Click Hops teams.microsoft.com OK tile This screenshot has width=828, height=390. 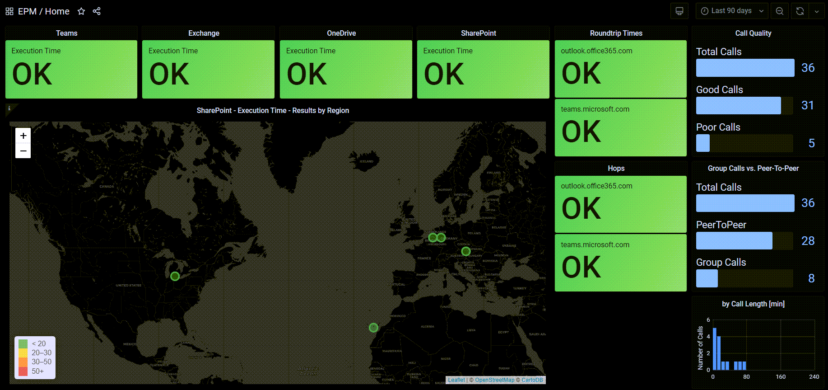[x=621, y=263]
